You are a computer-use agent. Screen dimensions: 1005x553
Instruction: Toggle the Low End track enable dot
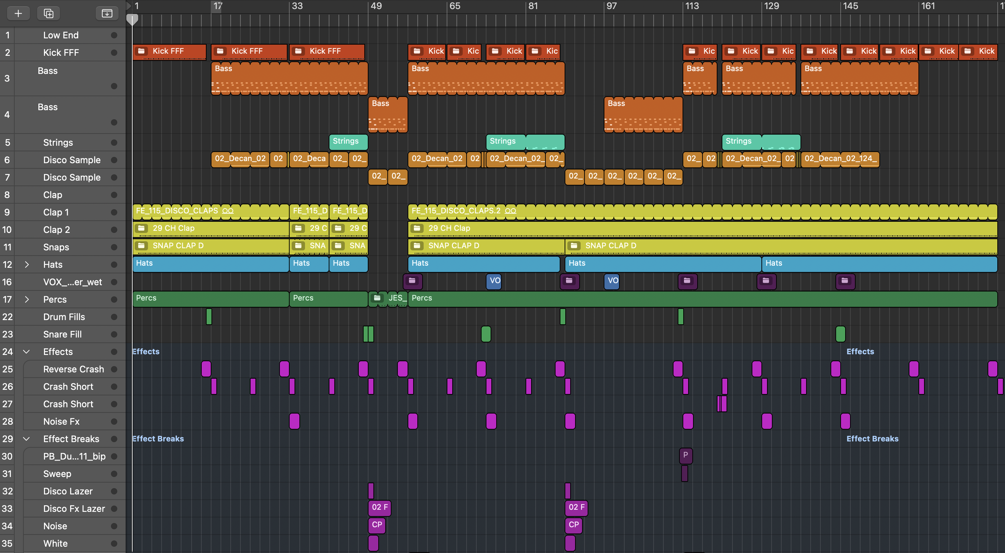114,35
